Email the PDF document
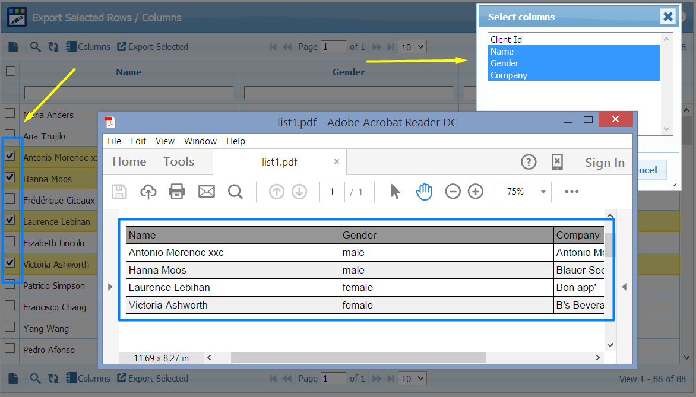 click(206, 191)
